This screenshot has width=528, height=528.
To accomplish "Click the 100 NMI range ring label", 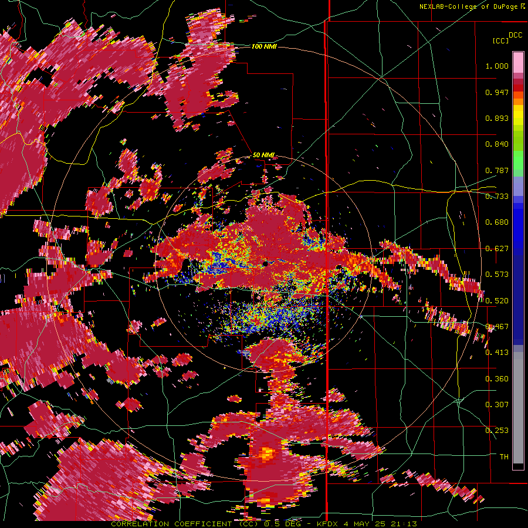I will pyautogui.click(x=264, y=46).
